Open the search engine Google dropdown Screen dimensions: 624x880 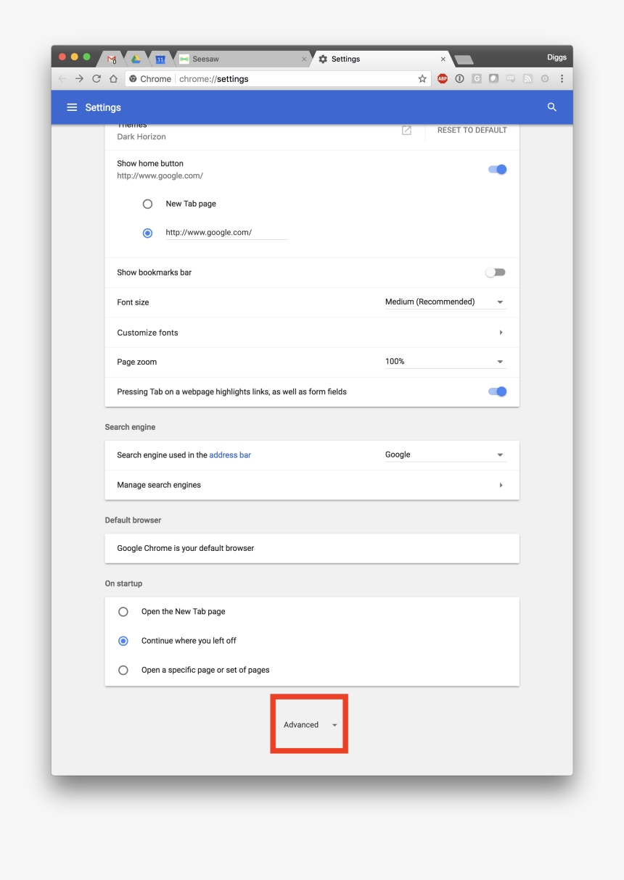point(446,455)
